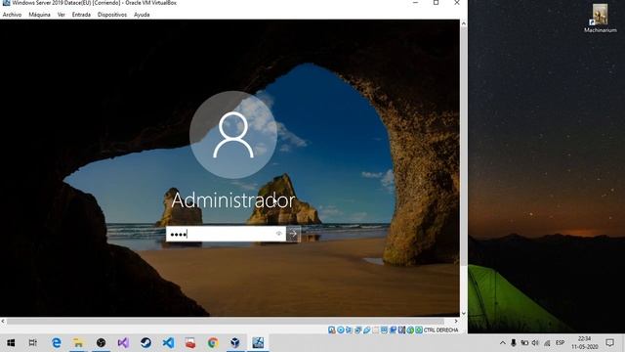Open Visual Studio Code from the taskbar
625x352 pixels.
point(168,343)
